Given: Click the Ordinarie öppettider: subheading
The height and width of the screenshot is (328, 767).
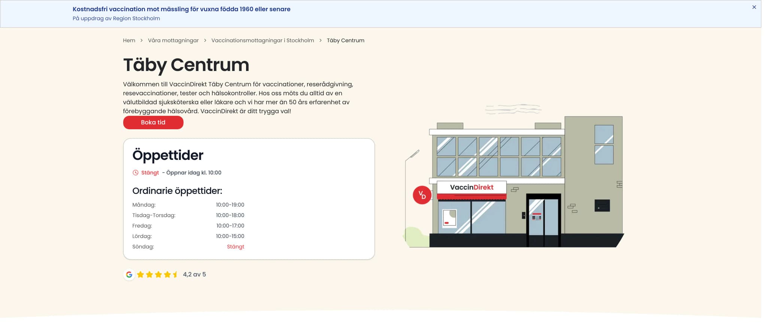Looking at the screenshot, I should (177, 191).
